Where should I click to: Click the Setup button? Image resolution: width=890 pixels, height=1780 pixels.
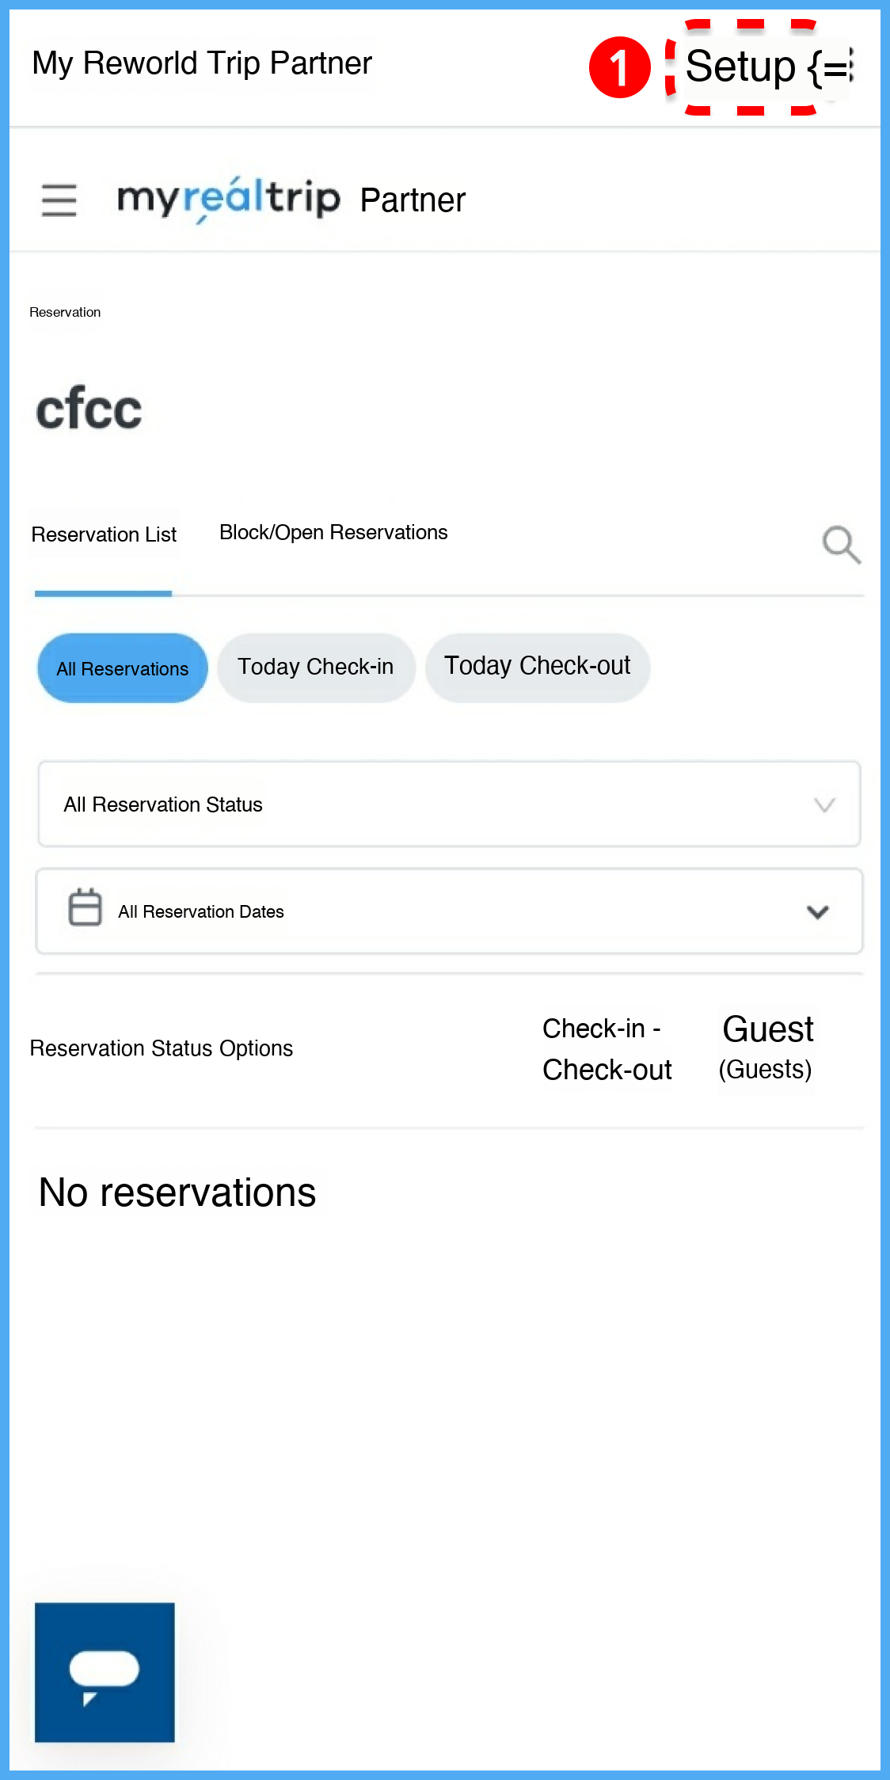[740, 67]
